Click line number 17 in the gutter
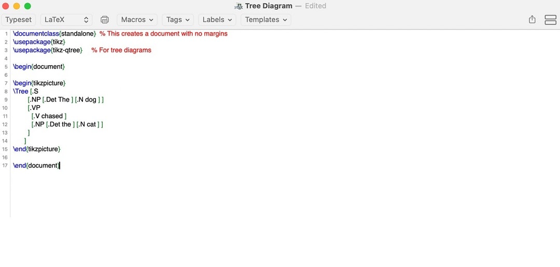Image resolution: width=560 pixels, height=267 pixels. point(5,165)
